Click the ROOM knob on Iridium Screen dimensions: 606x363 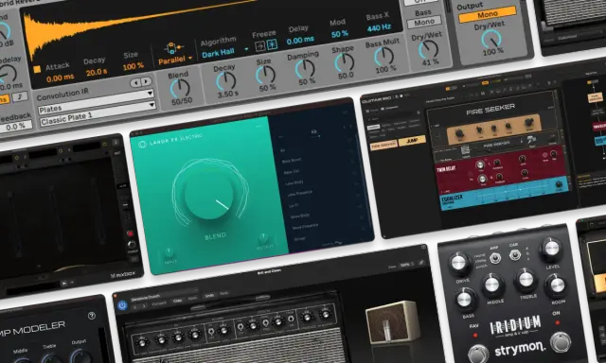coord(556,285)
